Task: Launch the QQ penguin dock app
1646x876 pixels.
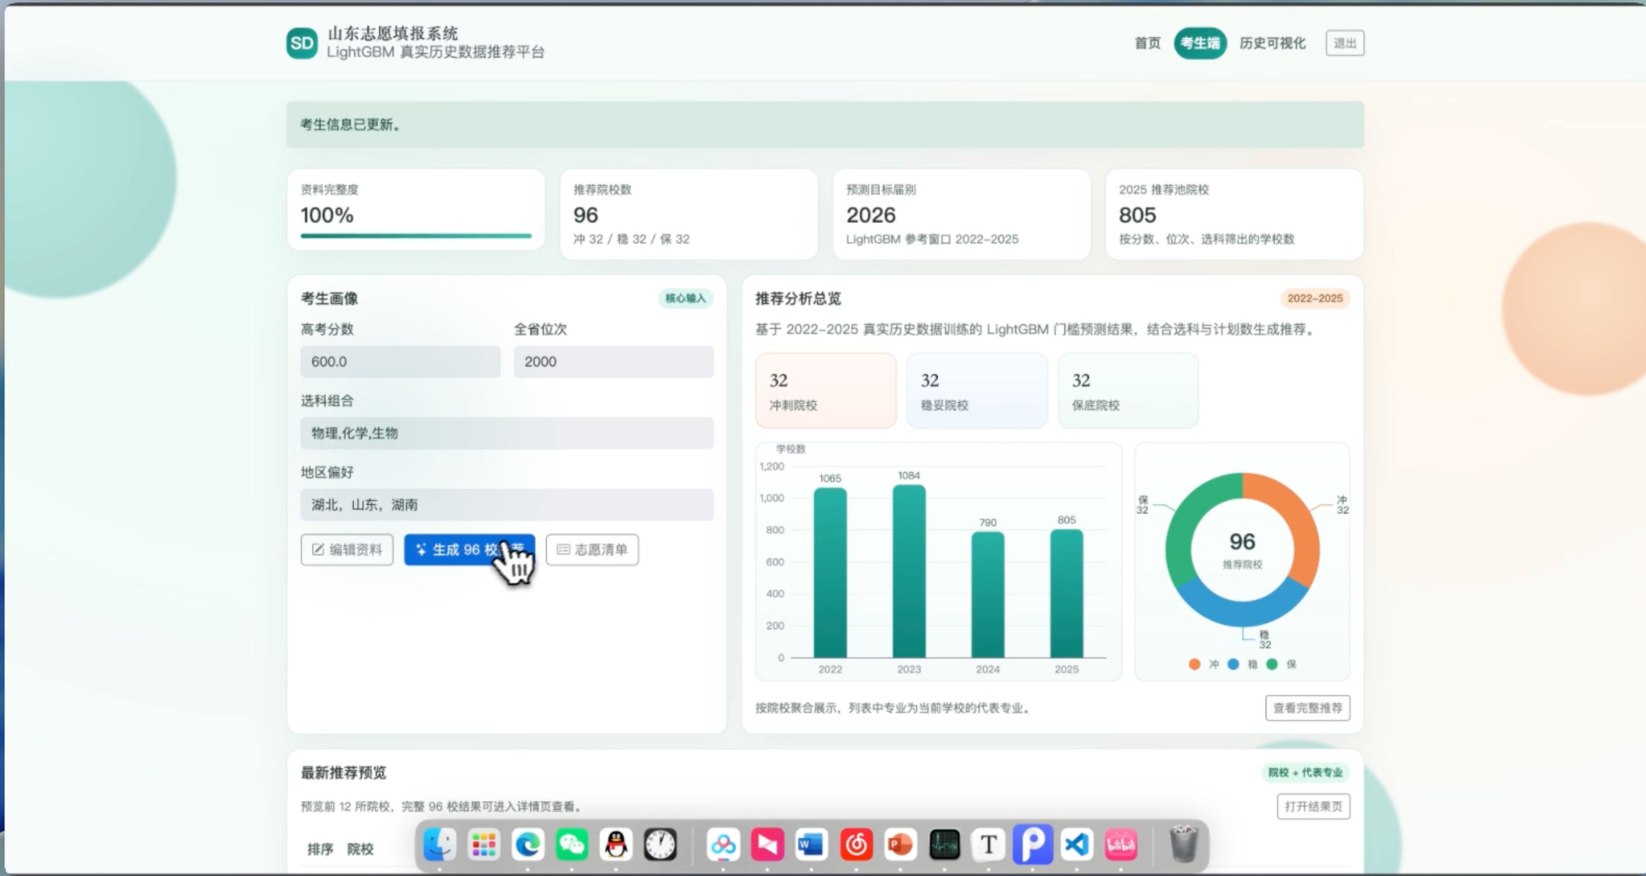Action: pyautogui.click(x=616, y=845)
